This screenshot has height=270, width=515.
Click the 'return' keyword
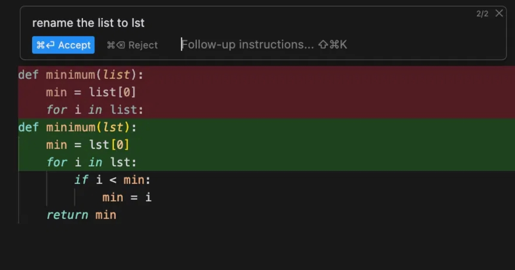67,215
